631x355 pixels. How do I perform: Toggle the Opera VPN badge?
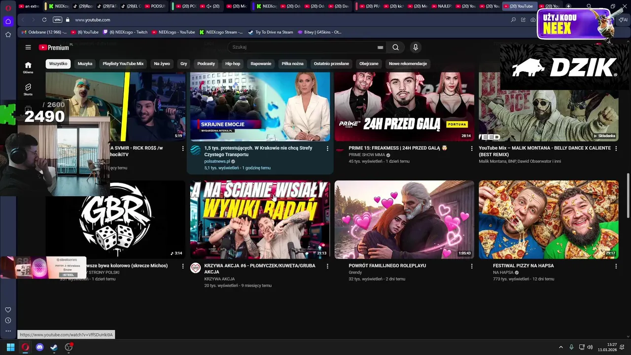coord(57,20)
